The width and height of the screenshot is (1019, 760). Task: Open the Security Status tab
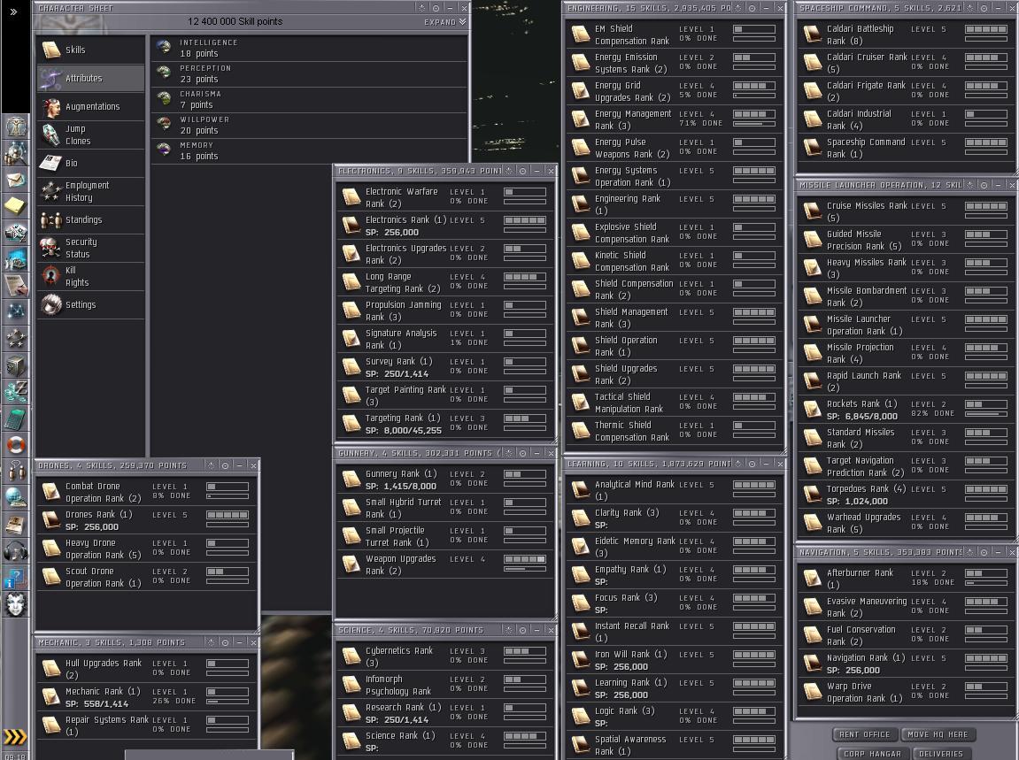(90, 248)
